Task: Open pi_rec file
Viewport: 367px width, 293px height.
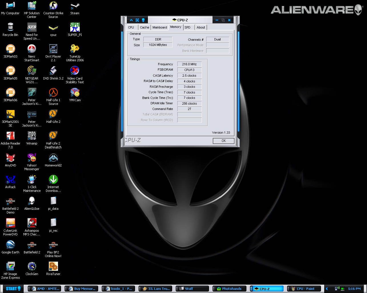Action: tap(53, 225)
